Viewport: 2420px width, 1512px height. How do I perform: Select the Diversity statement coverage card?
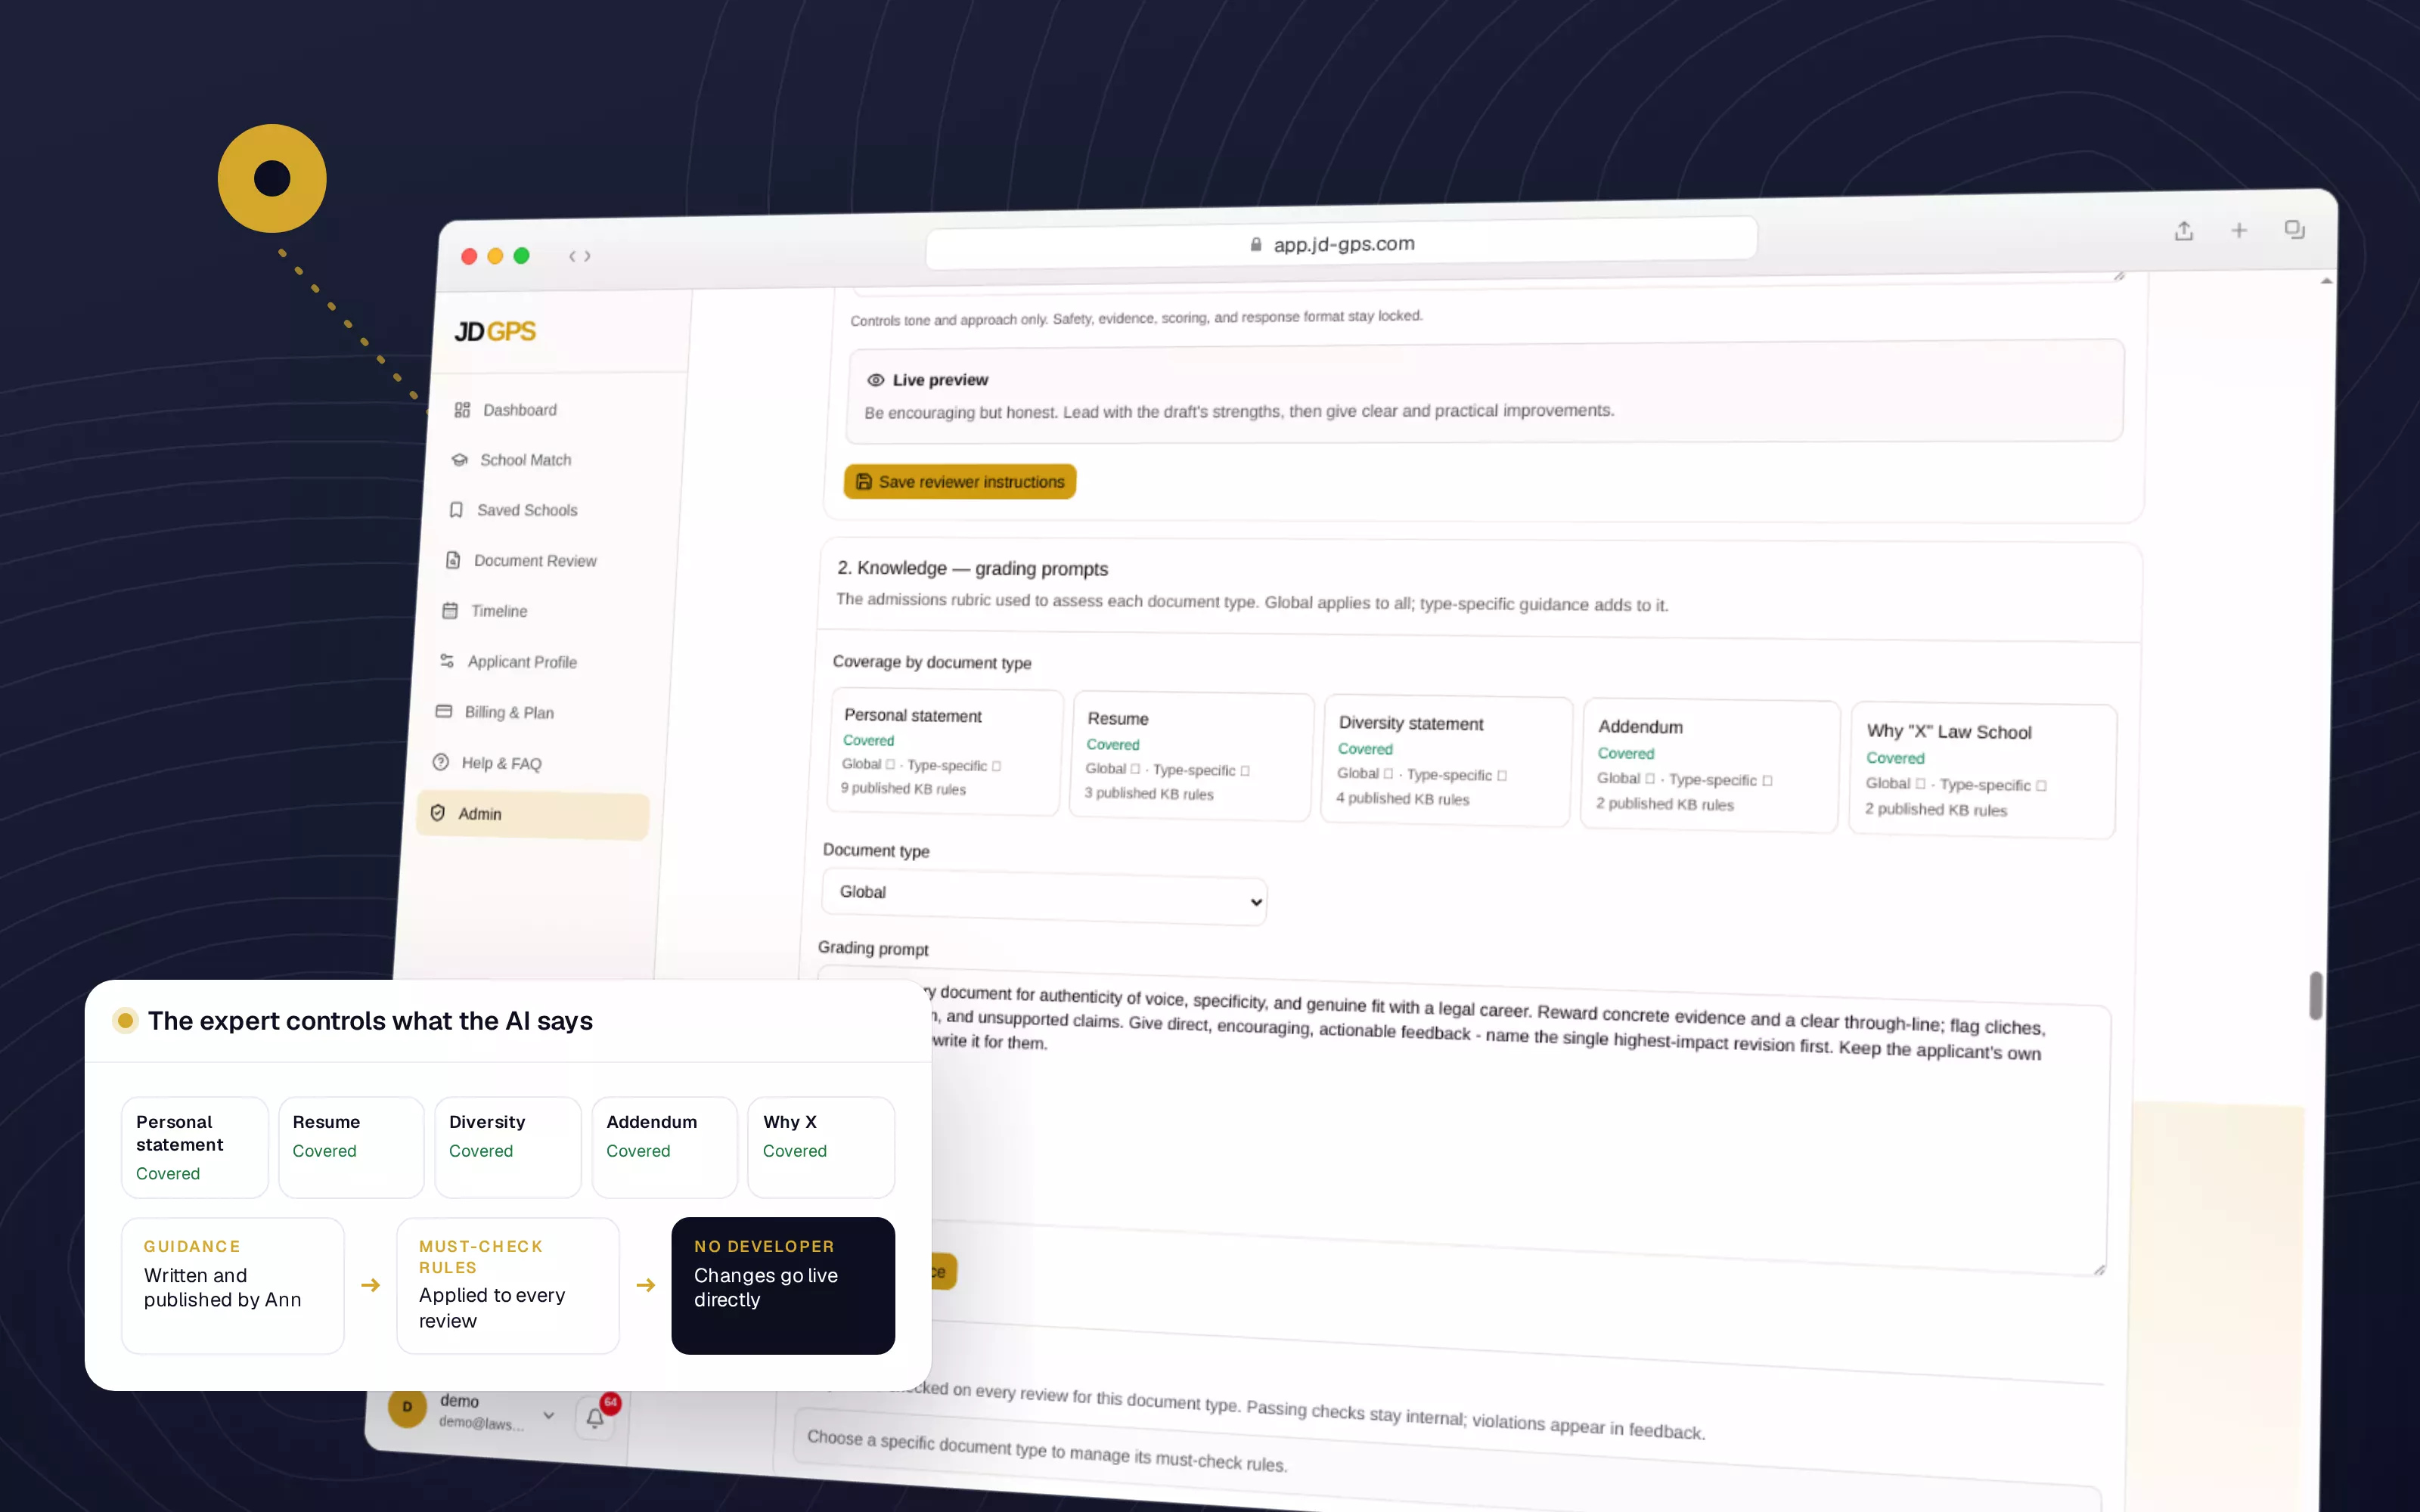[1446, 761]
